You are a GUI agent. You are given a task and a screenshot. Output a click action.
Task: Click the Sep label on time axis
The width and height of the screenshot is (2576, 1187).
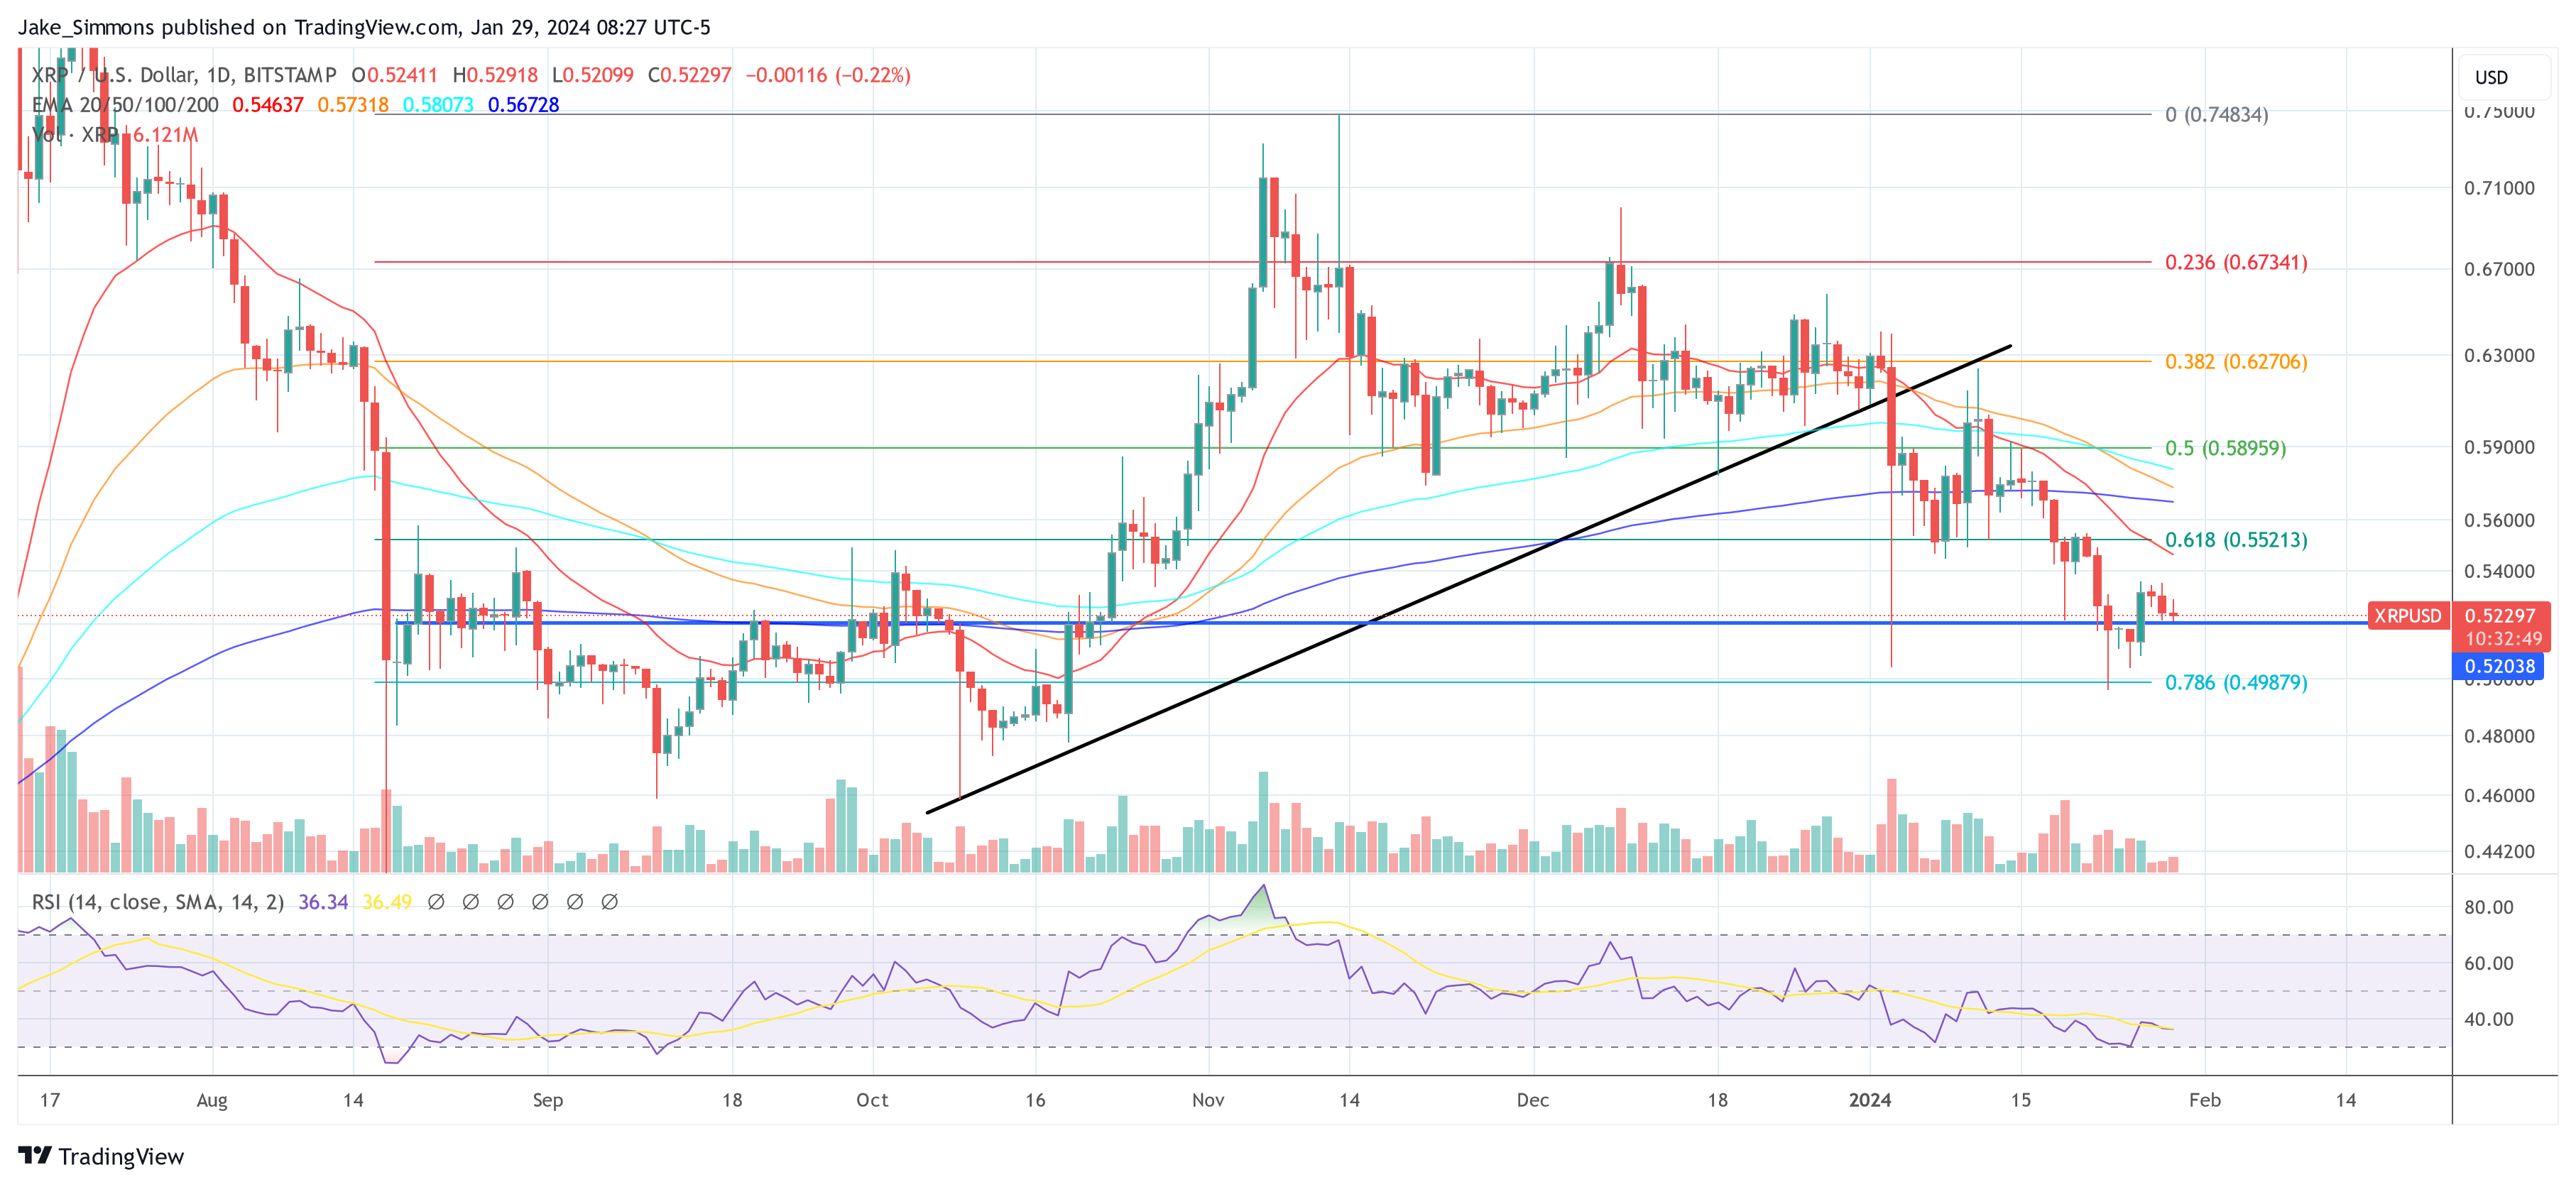(548, 1100)
